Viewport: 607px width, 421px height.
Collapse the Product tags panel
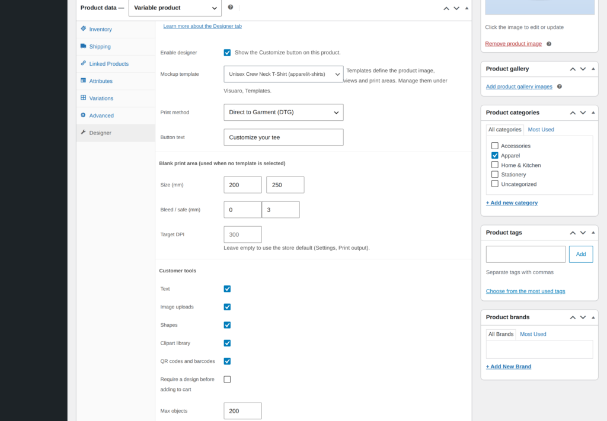[x=593, y=232]
